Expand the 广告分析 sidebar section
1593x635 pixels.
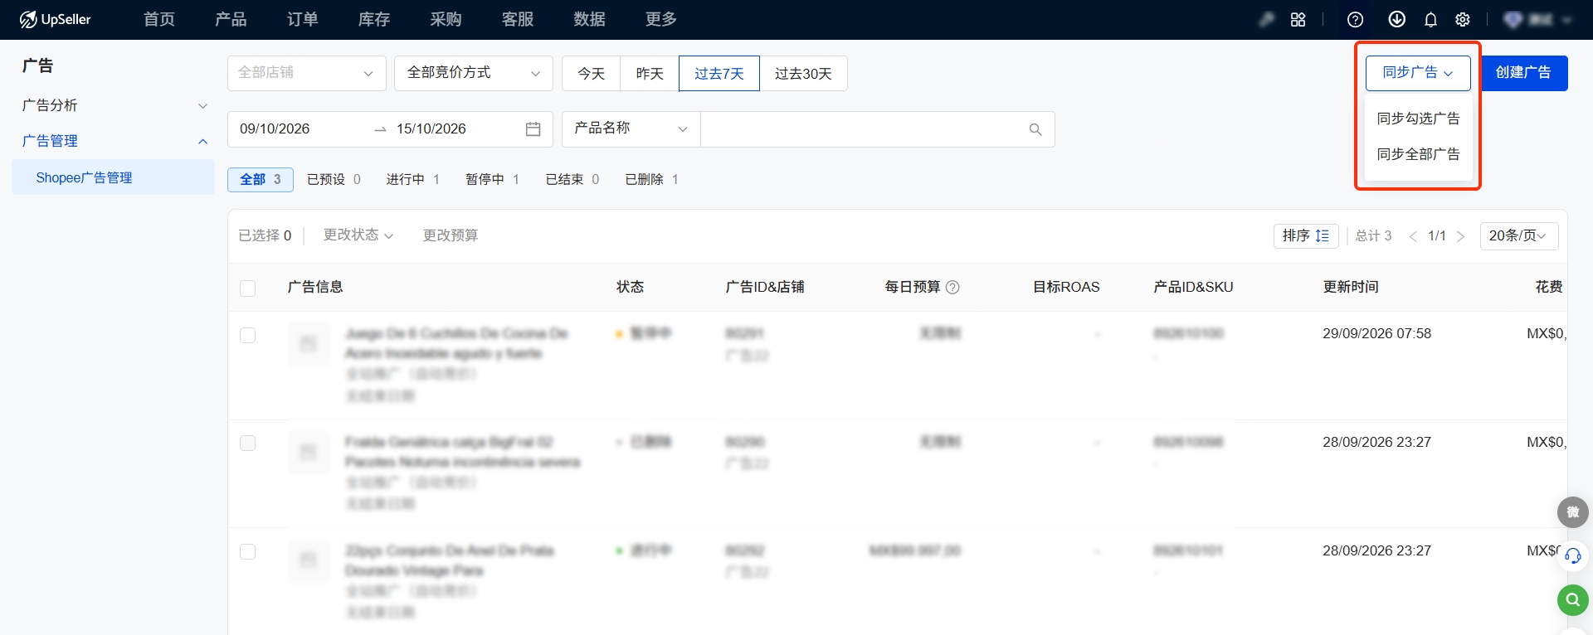pyautogui.click(x=114, y=105)
